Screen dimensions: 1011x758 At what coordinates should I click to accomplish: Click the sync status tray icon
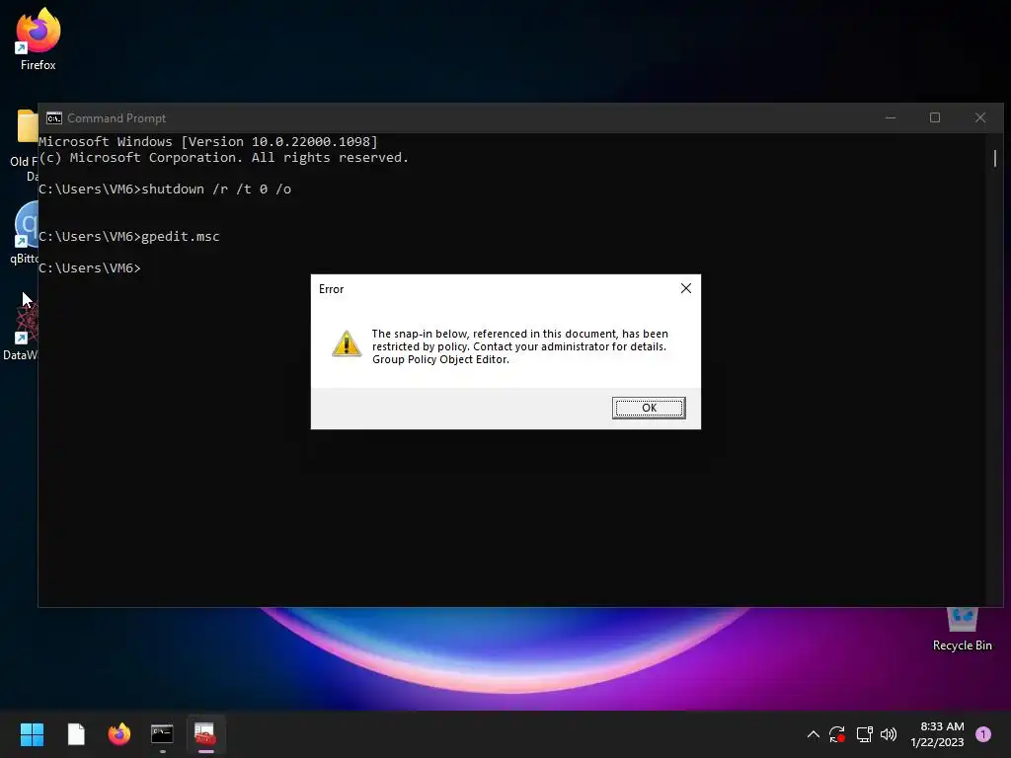tap(837, 734)
